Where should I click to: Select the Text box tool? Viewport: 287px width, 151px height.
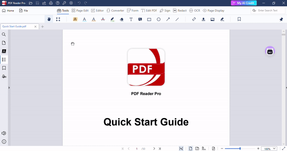click(x=131, y=19)
